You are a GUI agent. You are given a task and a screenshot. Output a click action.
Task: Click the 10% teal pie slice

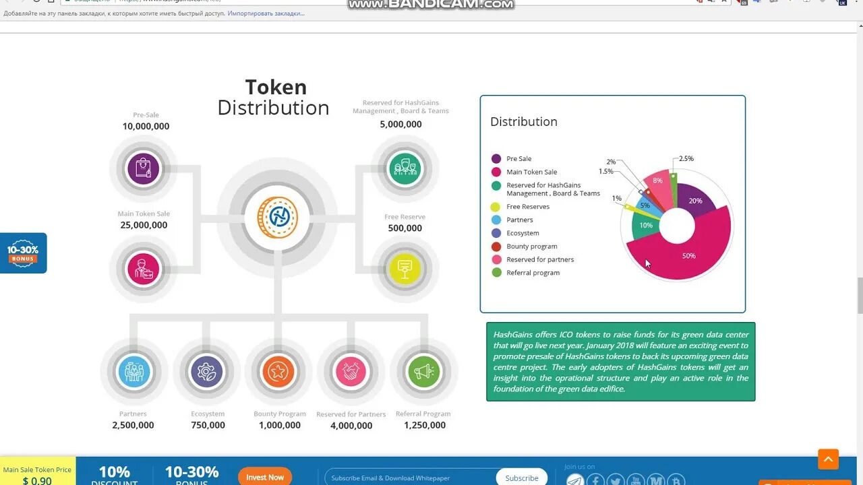(x=646, y=226)
